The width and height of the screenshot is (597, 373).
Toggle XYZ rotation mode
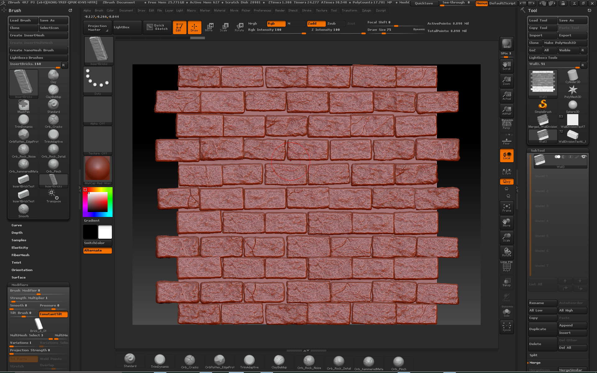pyautogui.click(x=507, y=182)
